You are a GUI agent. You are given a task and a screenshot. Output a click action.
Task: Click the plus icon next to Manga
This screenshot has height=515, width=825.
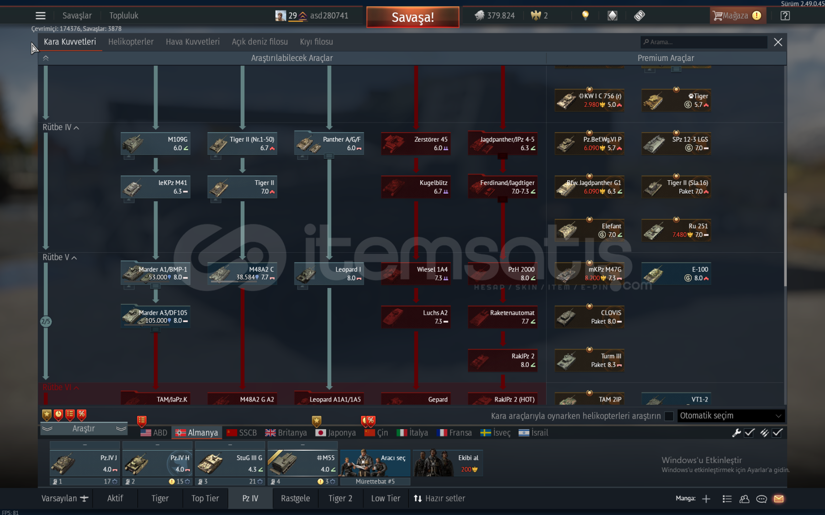706,499
